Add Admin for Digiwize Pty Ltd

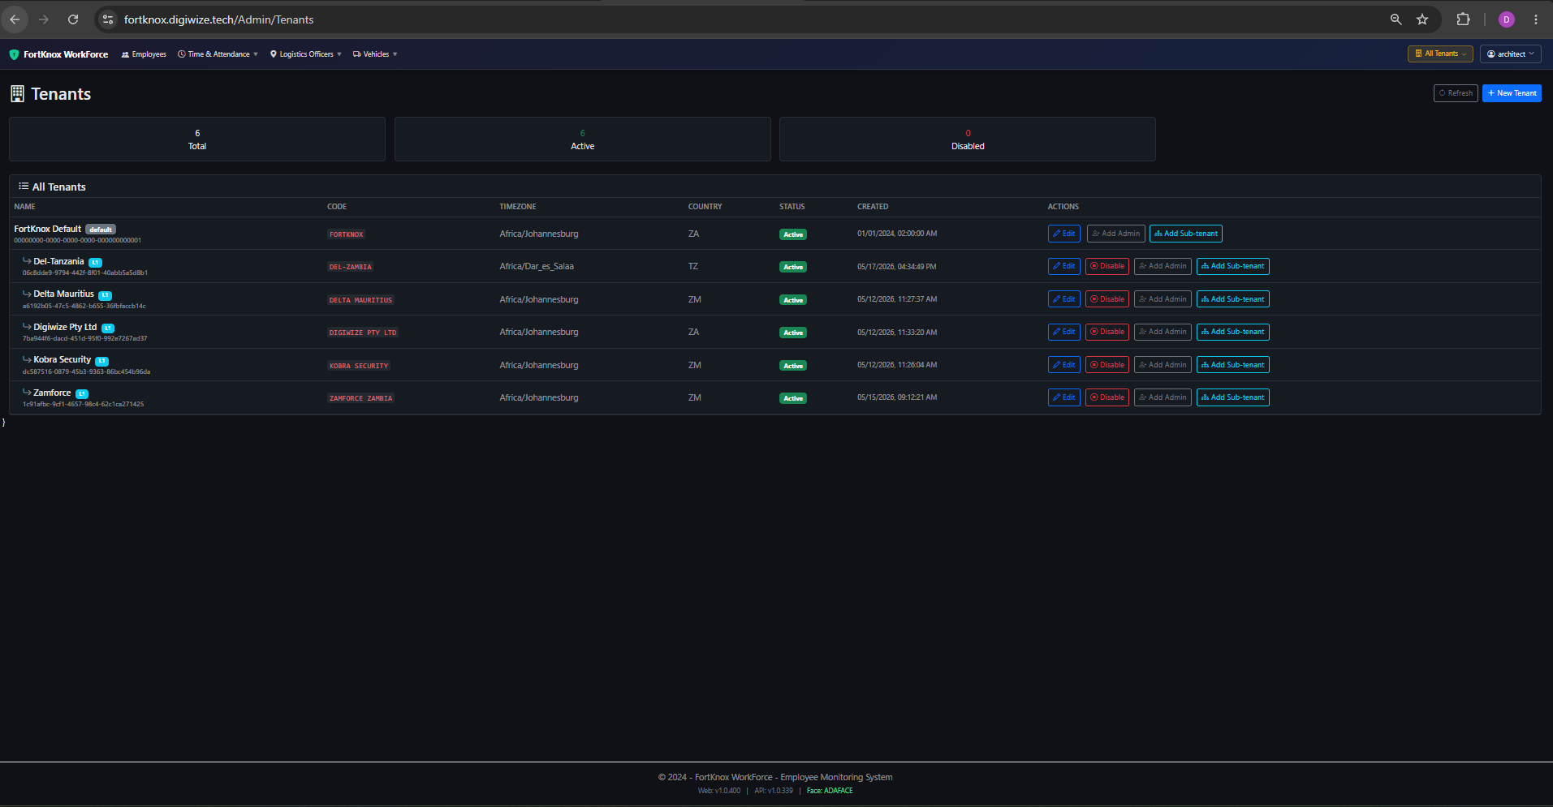click(x=1163, y=332)
